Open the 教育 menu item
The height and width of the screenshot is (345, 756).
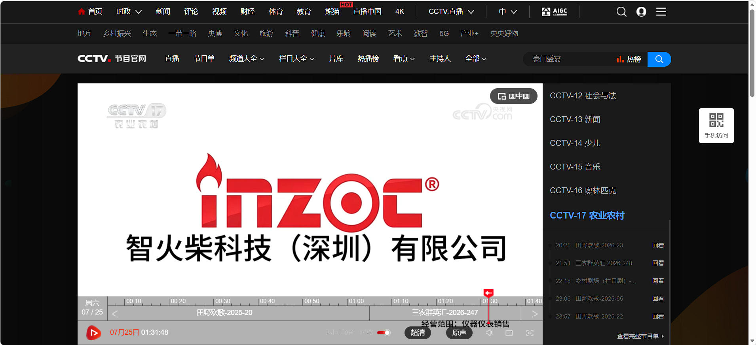coord(304,11)
